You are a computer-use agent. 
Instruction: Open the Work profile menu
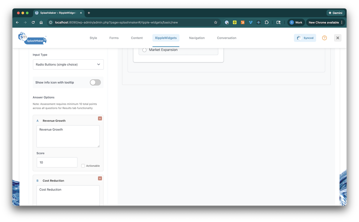coord(296,22)
